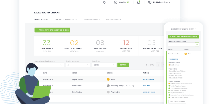Click the heart favorites icon

point(104,2)
